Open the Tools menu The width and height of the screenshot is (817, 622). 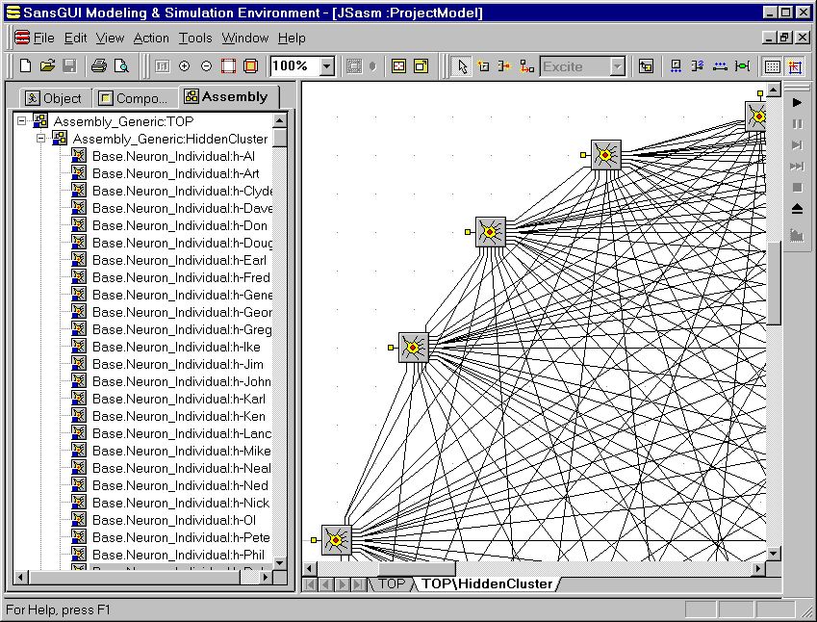click(x=195, y=38)
